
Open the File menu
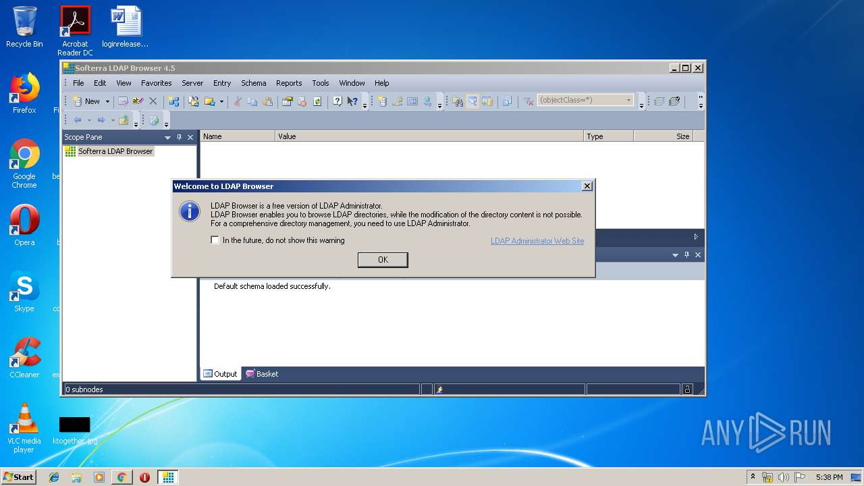click(78, 83)
